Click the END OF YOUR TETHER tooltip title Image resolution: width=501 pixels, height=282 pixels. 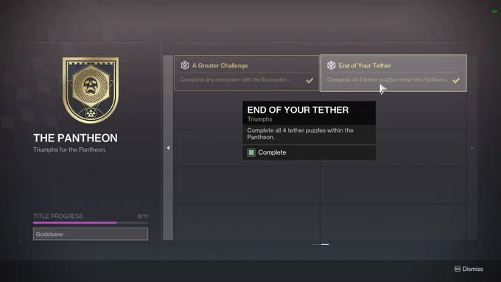[x=298, y=110]
